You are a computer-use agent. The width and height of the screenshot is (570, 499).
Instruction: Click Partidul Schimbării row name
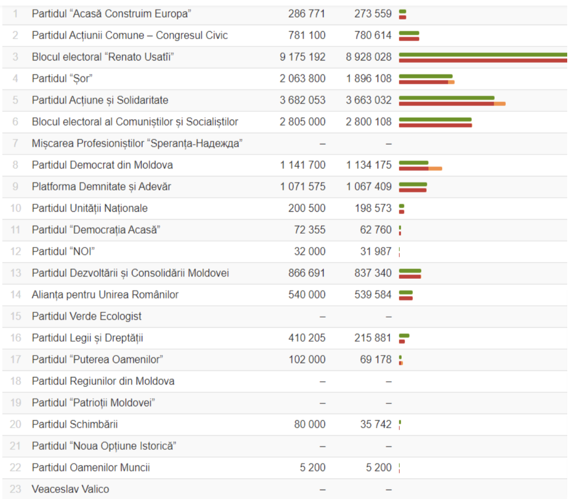point(74,425)
